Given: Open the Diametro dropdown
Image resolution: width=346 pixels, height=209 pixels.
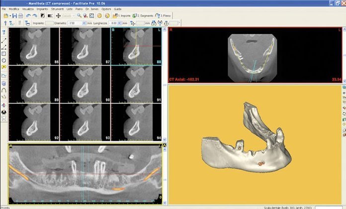Looking at the screenshot, I should (84, 23).
